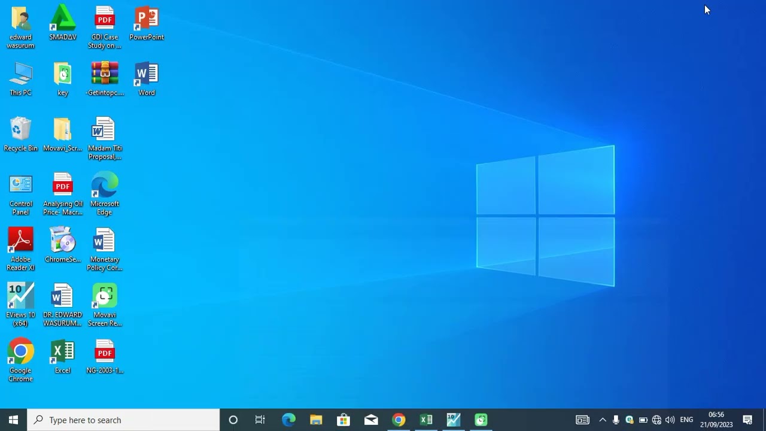The image size is (766, 431).
Task: Switch to Google Chrome on the taskbar
Action: point(399,420)
